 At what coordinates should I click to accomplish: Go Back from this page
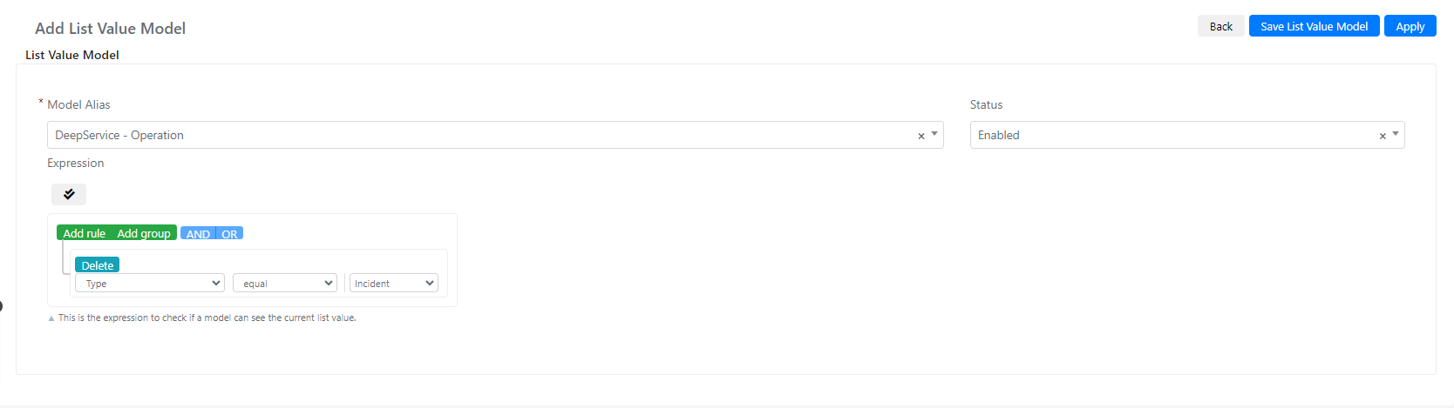[x=1220, y=26]
